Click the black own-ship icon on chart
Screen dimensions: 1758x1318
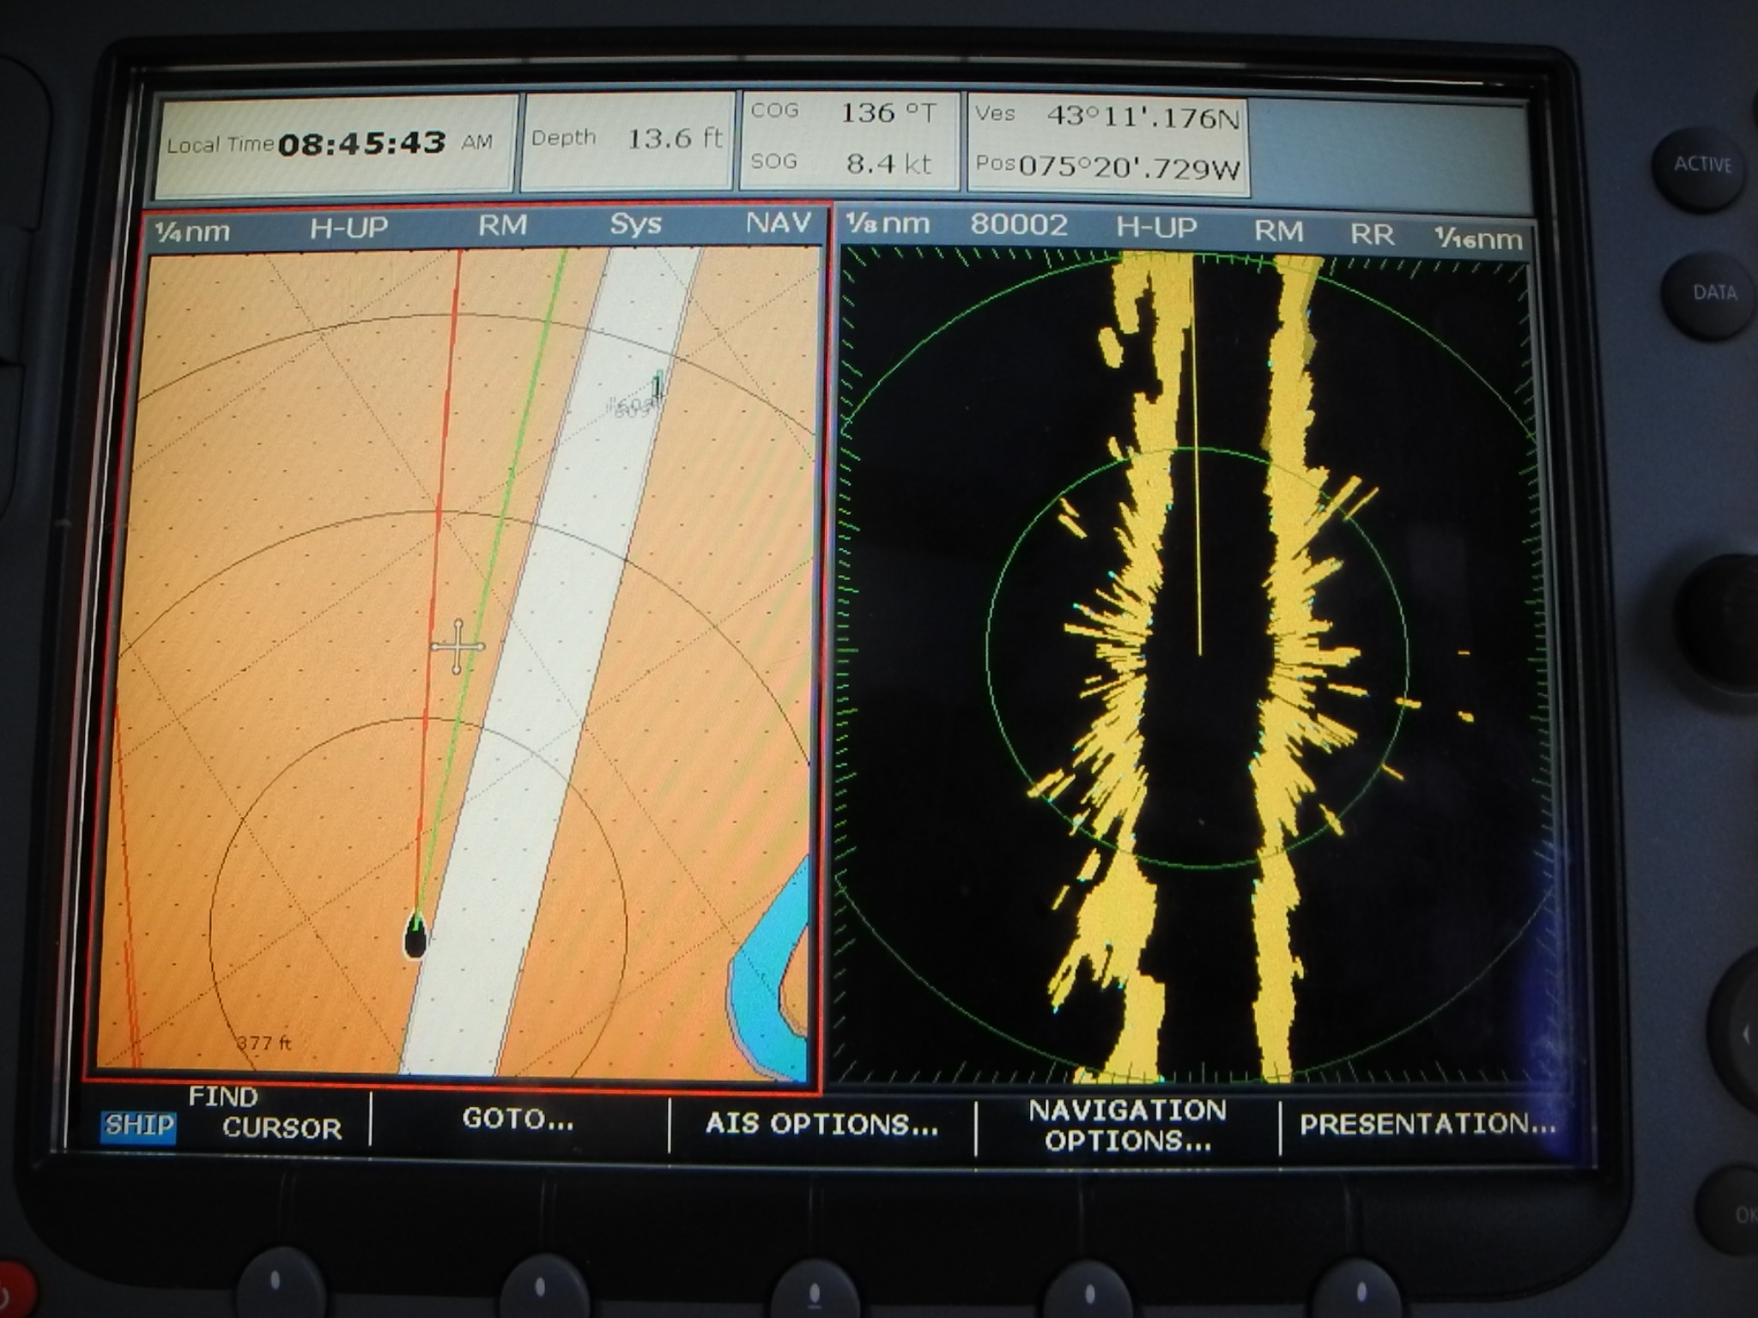click(x=415, y=936)
